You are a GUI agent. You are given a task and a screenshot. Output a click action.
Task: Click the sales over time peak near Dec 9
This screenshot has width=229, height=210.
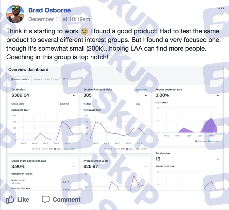pyautogui.click(x=62, y=121)
